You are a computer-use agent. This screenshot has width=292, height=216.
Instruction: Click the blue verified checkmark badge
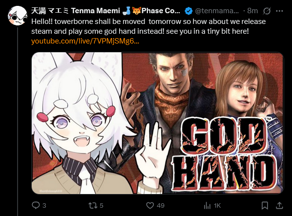[x=188, y=11]
